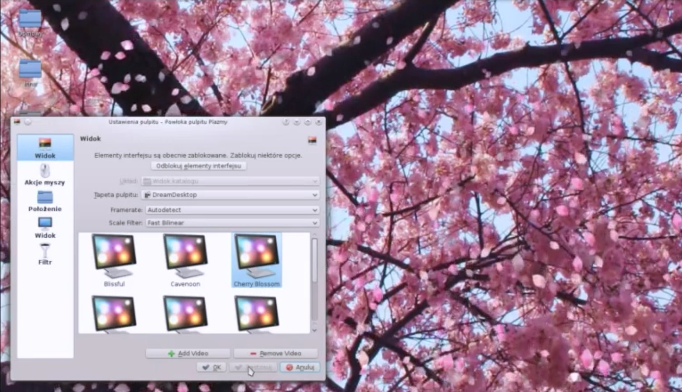Click the Add Video button
The height and width of the screenshot is (392, 682).
point(188,353)
